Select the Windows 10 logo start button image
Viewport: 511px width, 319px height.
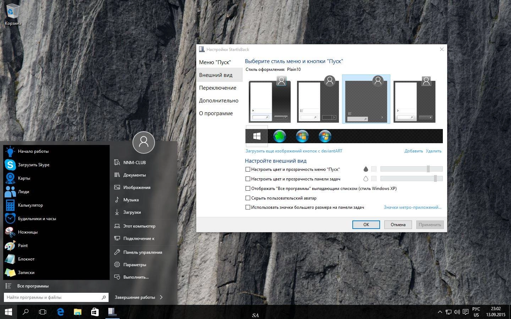click(257, 136)
